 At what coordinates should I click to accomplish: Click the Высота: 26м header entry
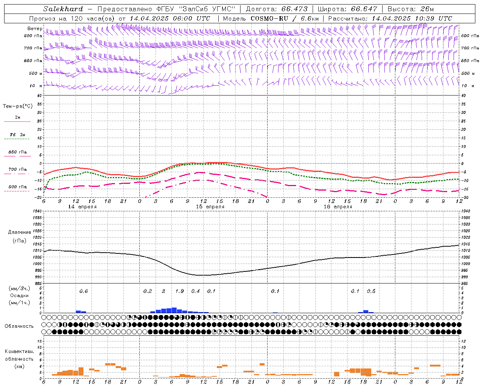411,9
